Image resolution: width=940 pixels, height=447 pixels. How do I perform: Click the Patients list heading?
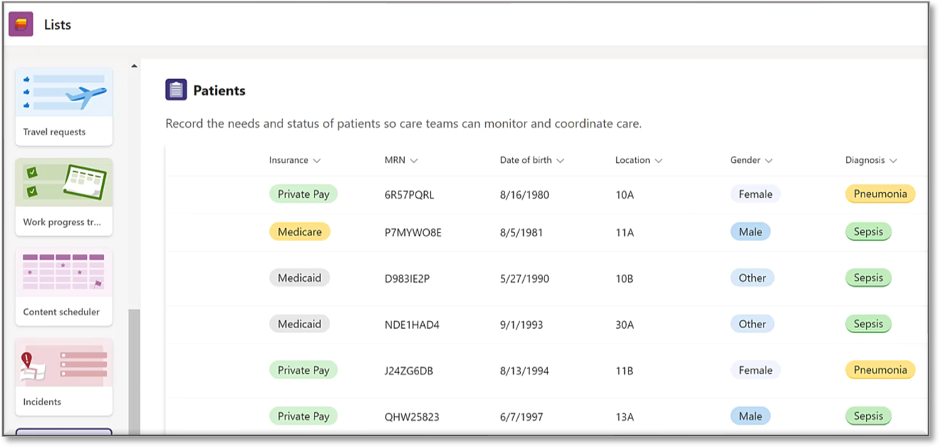click(x=219, y=90)
